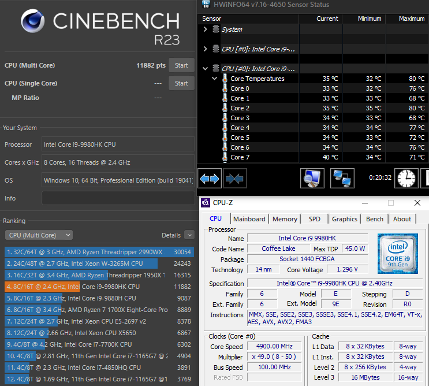Click thermometer icon next to Core 2
This screenshot has width=429, height=386.
pyautogui.click(x=225, y=108)
